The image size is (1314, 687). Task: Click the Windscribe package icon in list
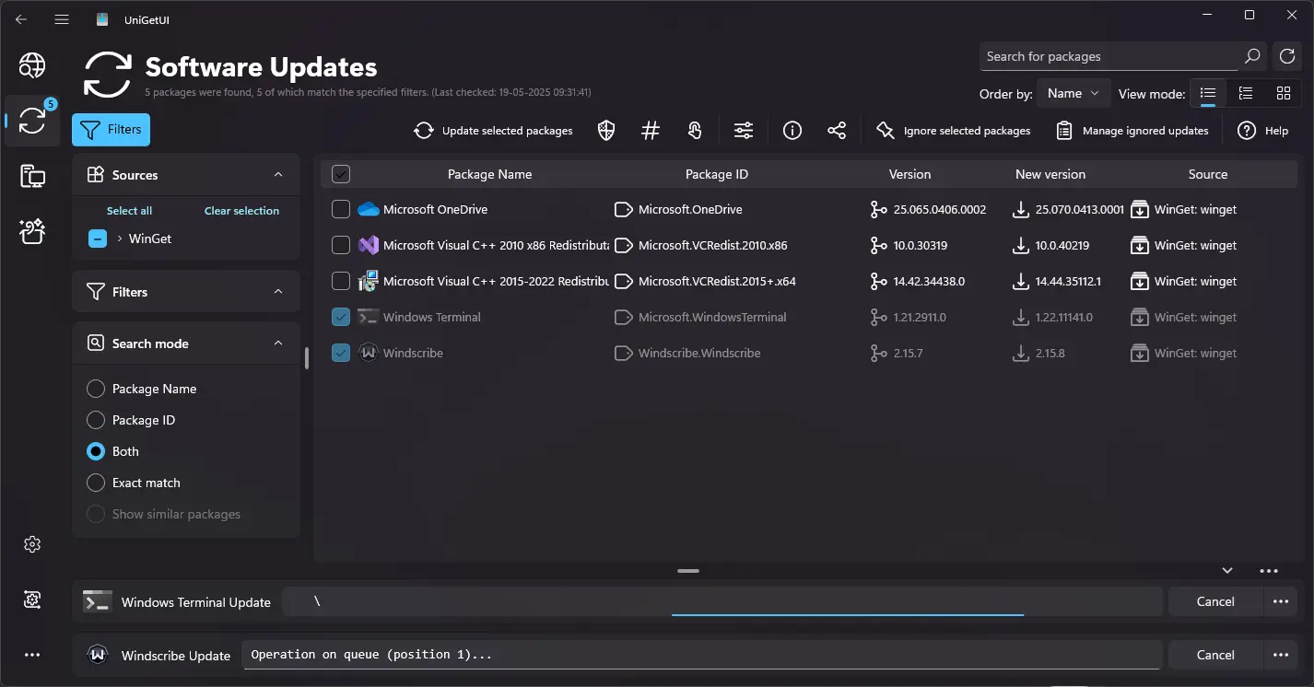(369, 353)
